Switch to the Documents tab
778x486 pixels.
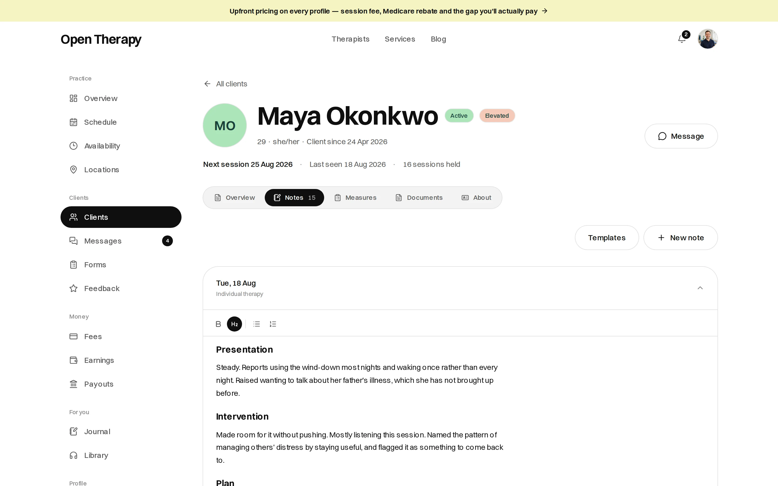419,198
